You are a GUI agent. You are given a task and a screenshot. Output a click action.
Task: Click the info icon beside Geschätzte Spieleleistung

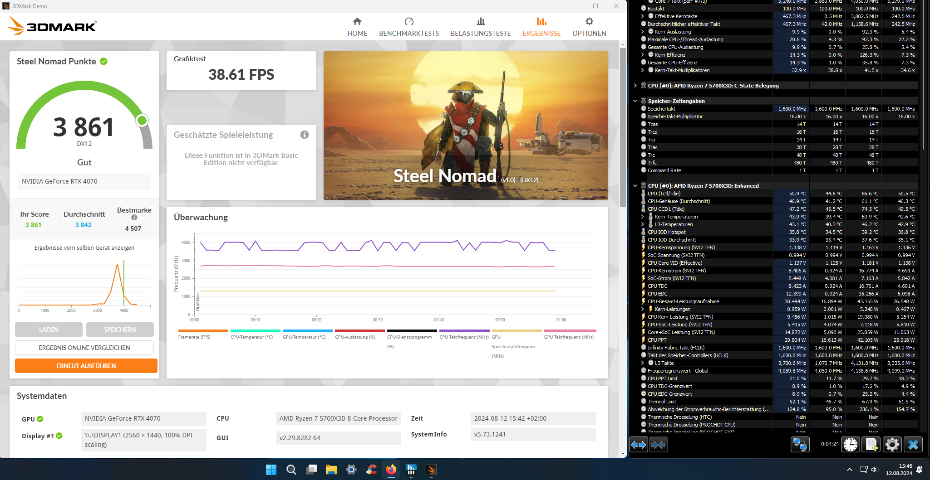[305, 135]
